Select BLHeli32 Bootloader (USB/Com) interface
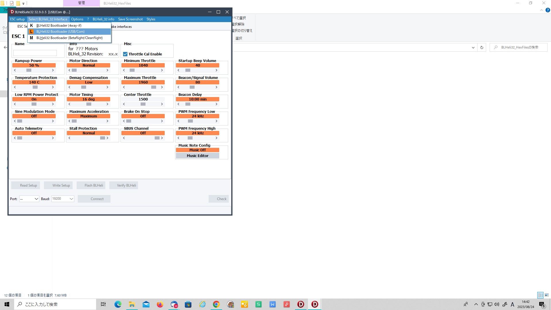 [x=69, y=32]
